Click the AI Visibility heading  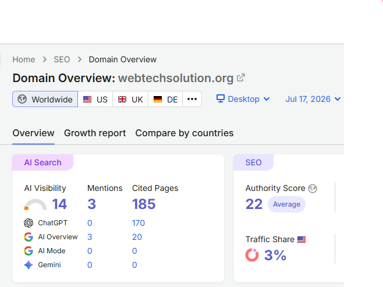(45, 188)
